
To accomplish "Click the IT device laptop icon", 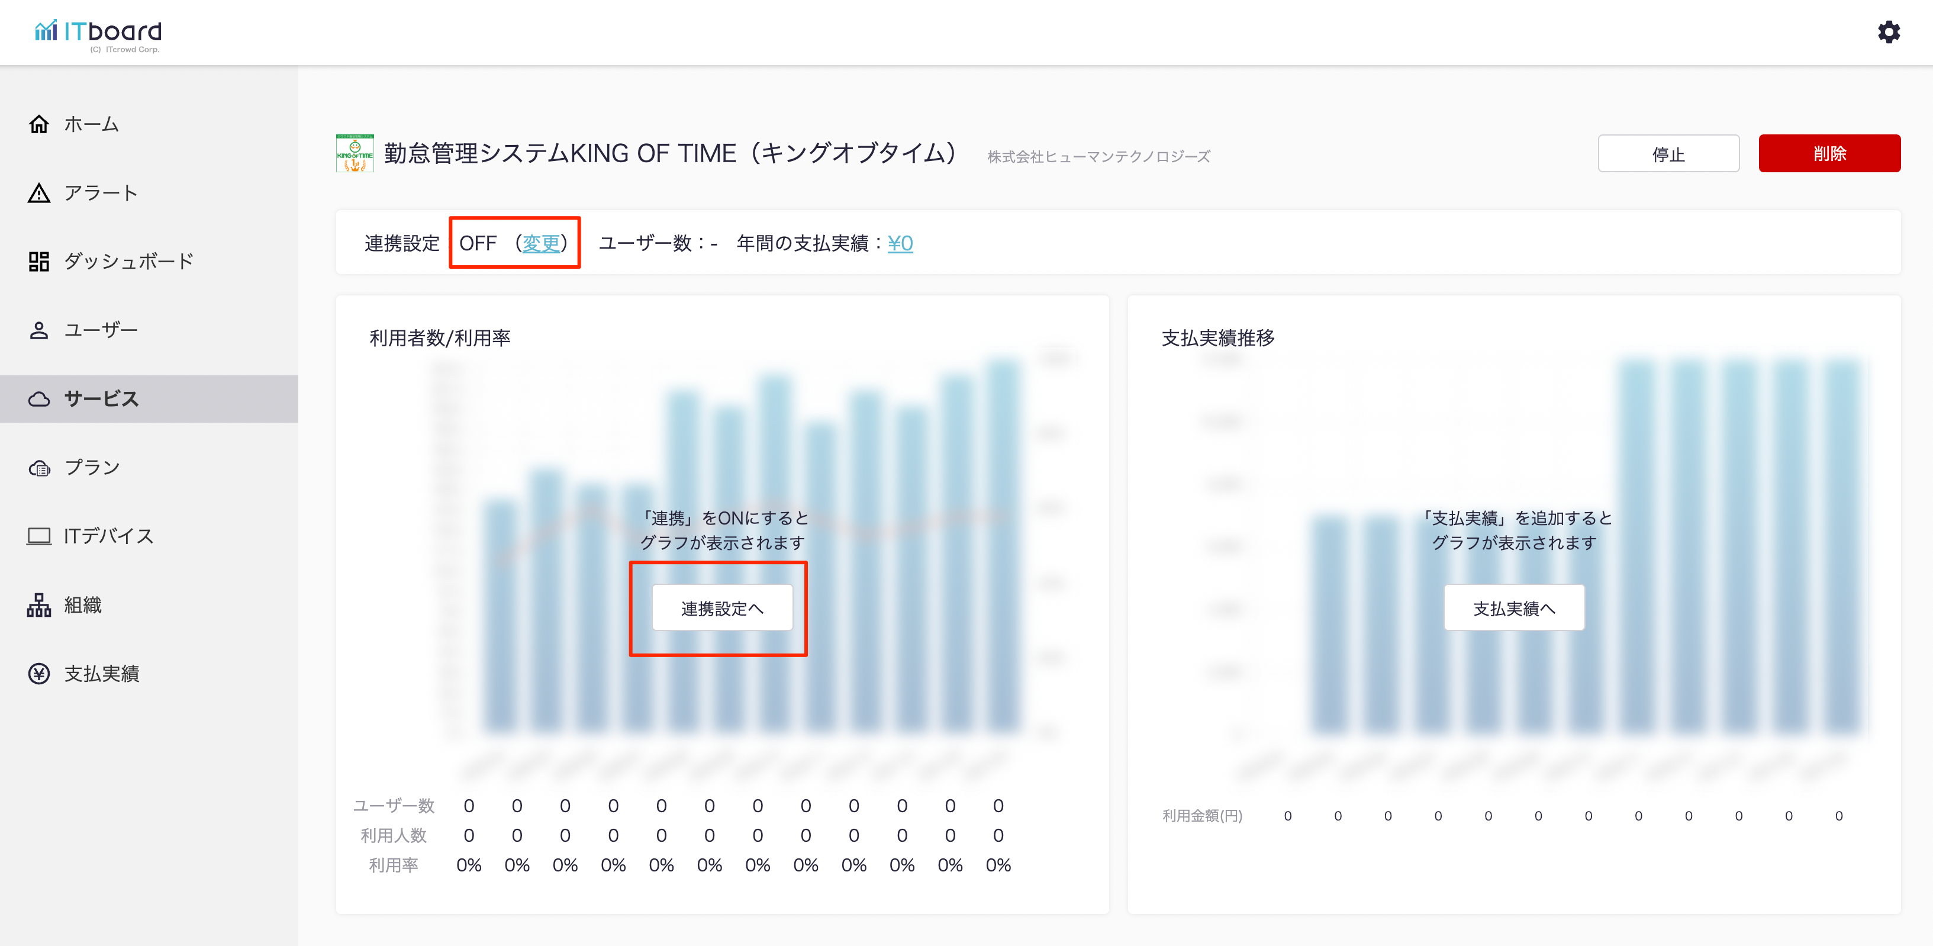I will click(x=39, y=536).
